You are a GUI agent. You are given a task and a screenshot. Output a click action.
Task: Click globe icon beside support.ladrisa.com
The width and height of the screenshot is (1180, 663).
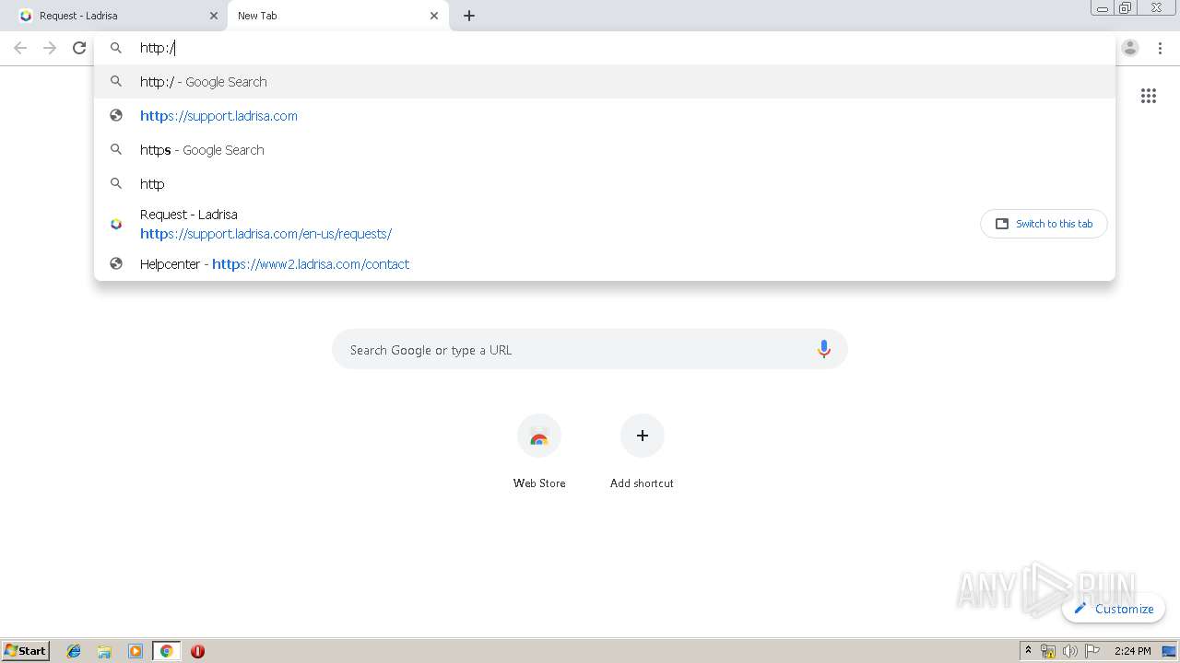(x=116, y=116)
